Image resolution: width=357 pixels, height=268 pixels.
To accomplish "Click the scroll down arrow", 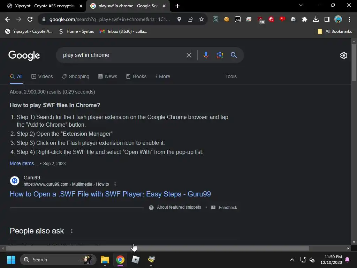I will 354,242.
